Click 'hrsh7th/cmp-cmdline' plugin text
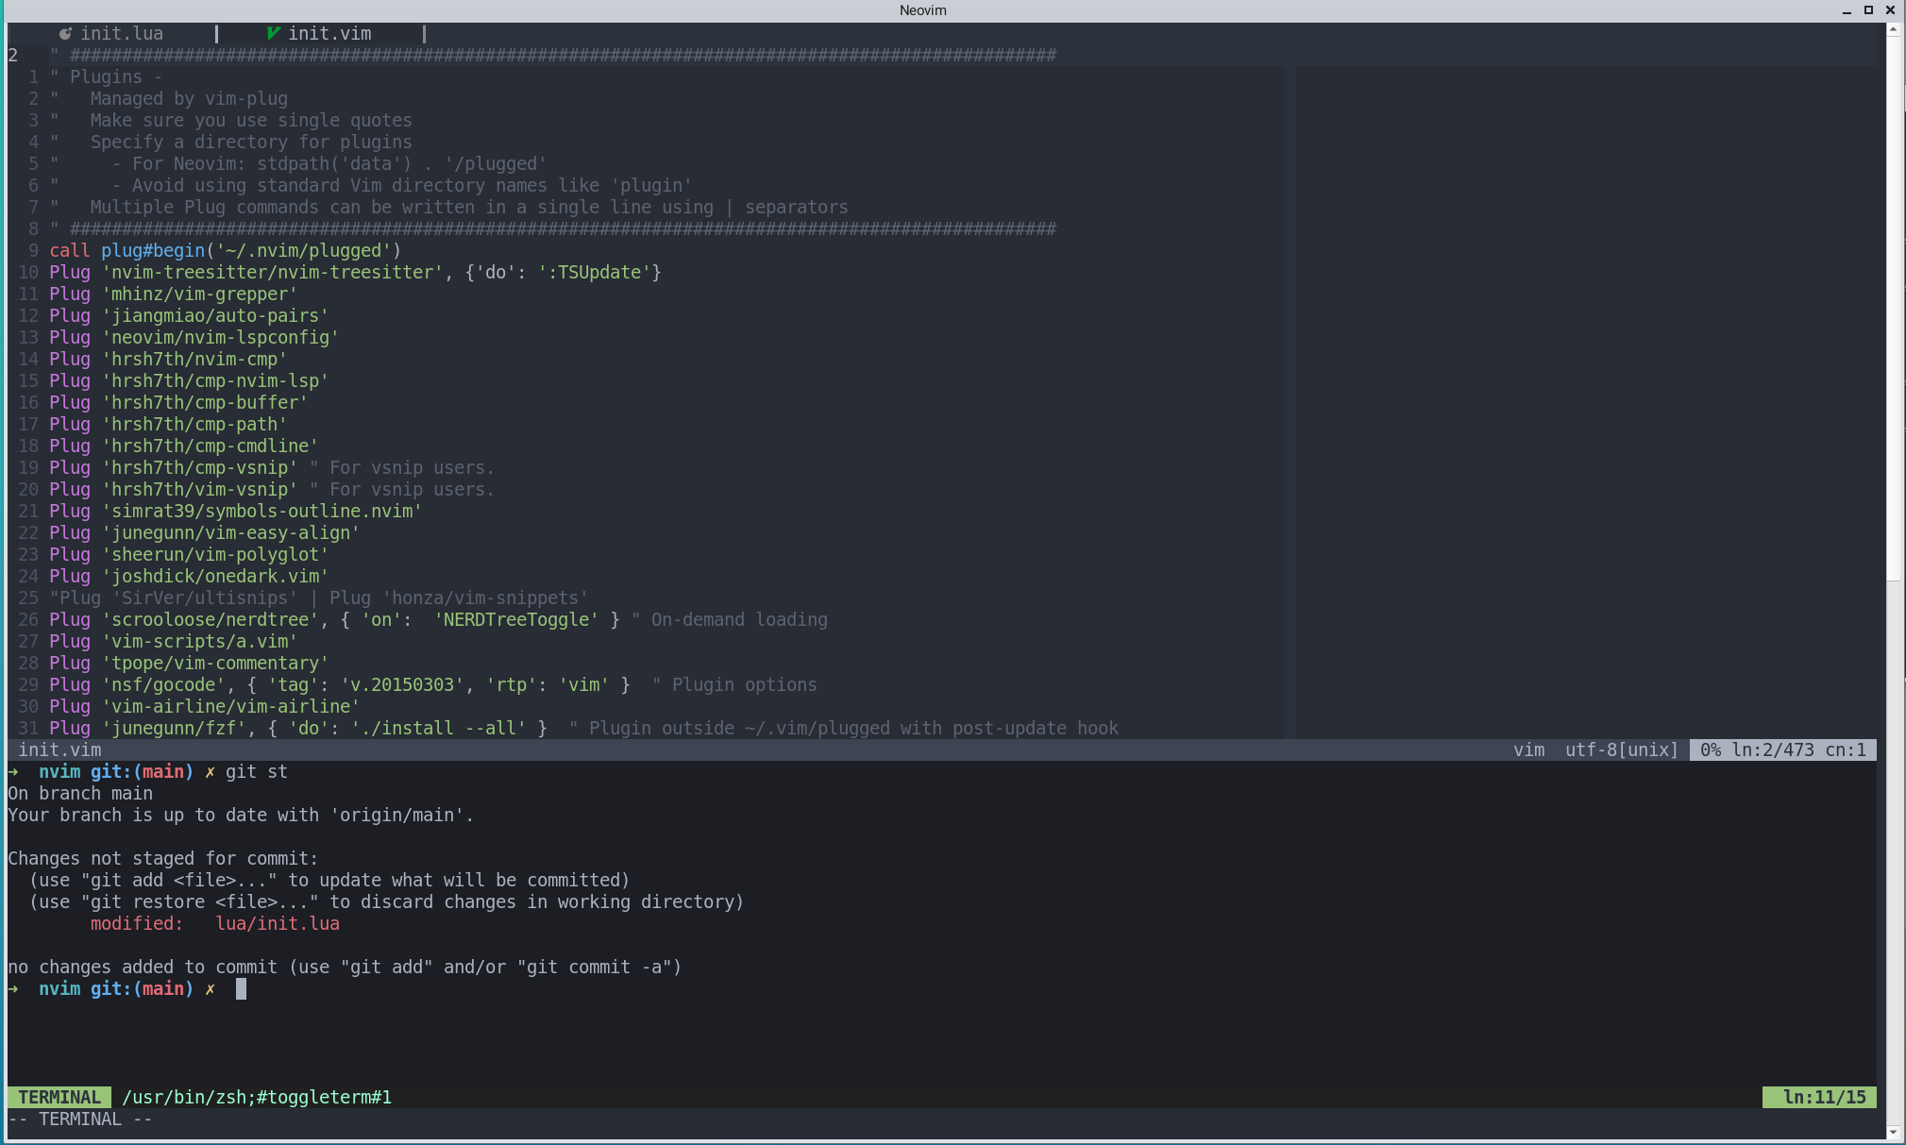Viewport: 1906px width, 1145px height. pos(210,446)
